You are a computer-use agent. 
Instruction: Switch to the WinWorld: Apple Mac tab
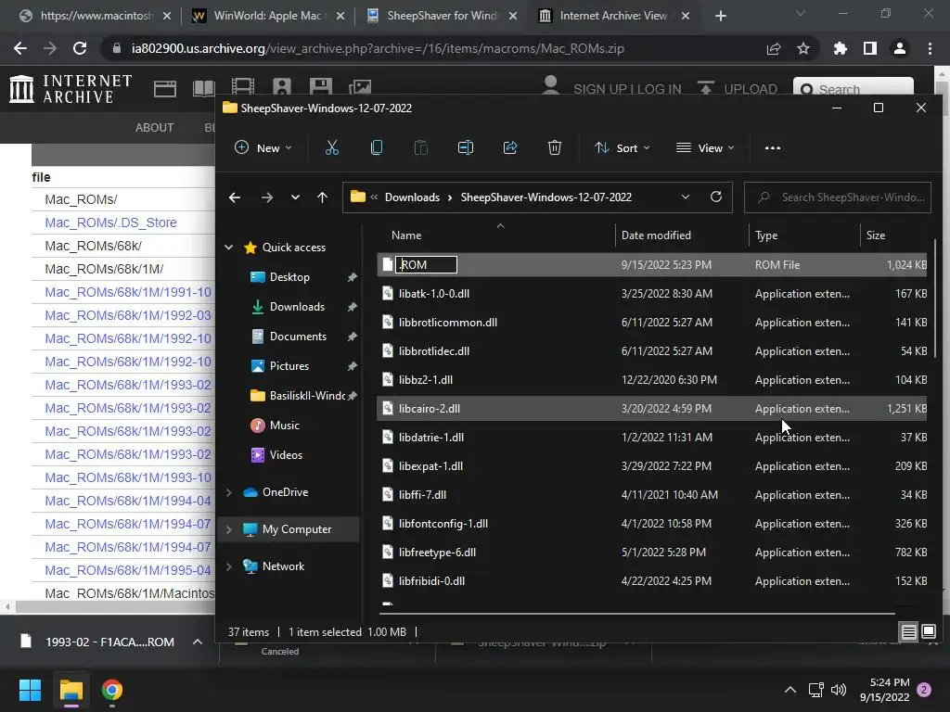coord(268,16)
